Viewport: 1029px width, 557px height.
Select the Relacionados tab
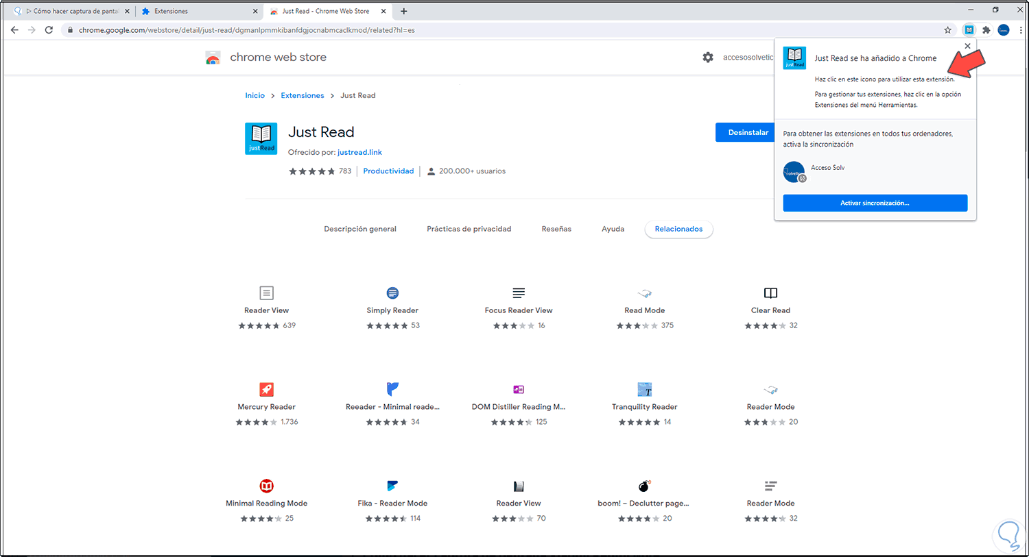678,229
